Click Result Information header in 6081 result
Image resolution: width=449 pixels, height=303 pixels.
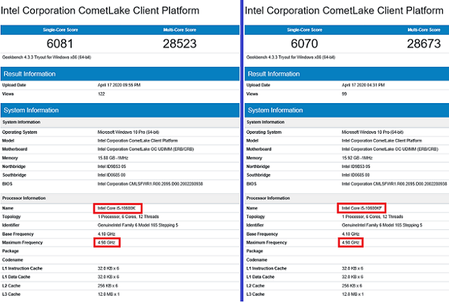[120, 74]
